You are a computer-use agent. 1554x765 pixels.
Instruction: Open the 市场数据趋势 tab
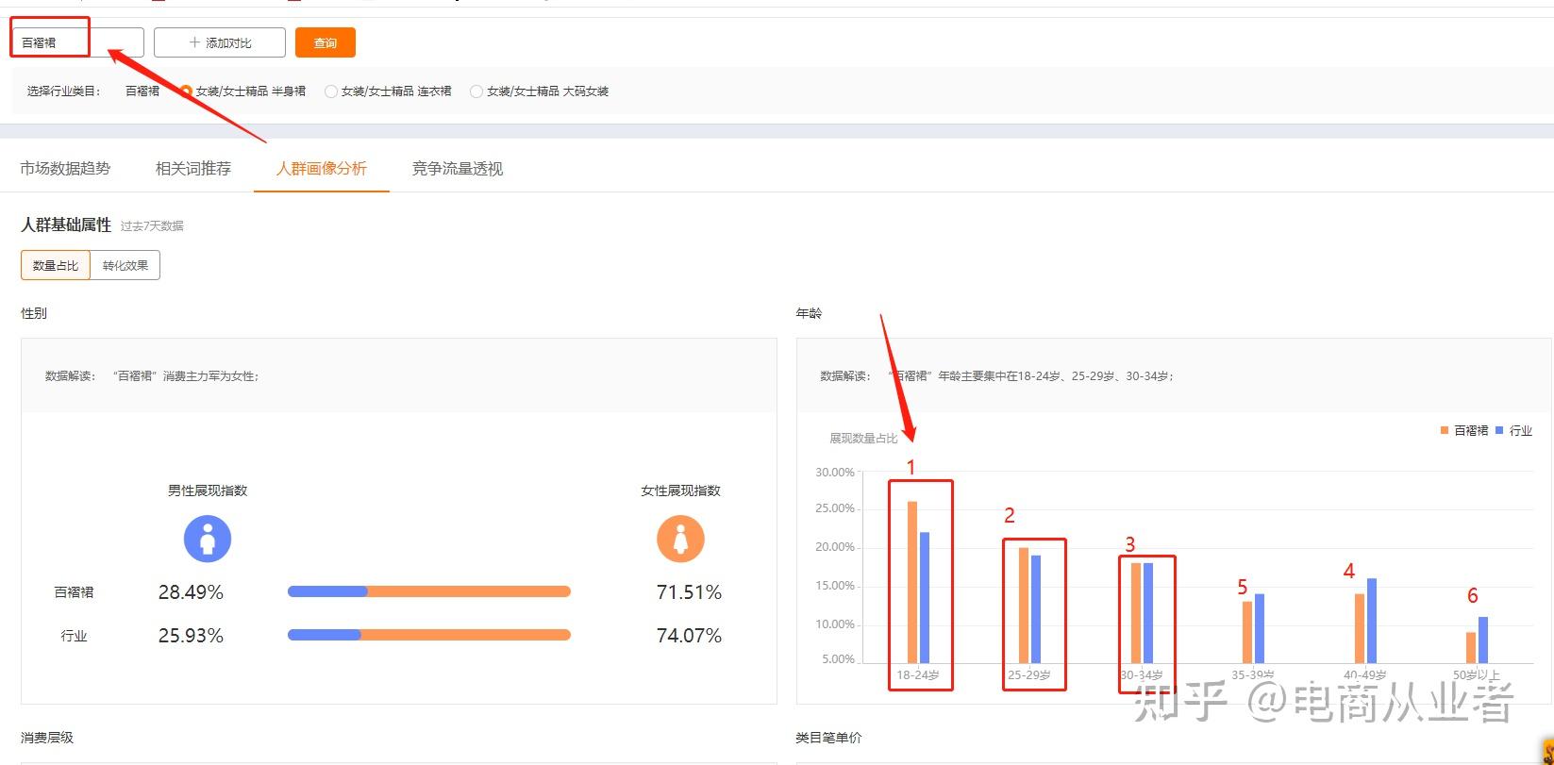pyautogui.click(x=65, y=169)
